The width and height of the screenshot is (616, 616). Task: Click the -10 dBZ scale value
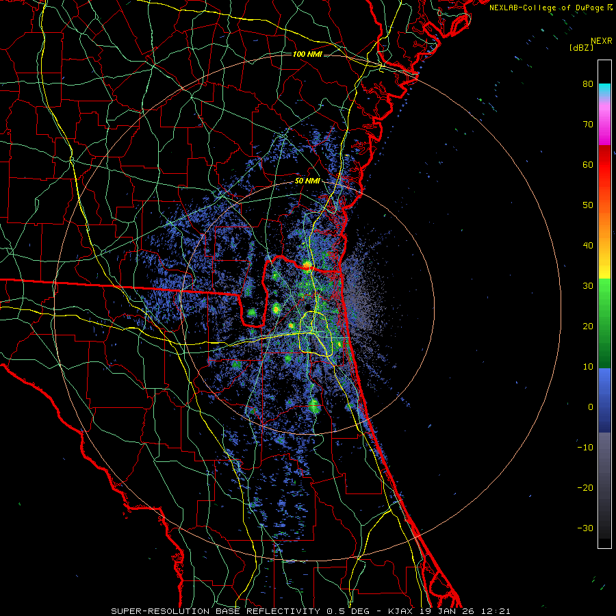point(585,447)
